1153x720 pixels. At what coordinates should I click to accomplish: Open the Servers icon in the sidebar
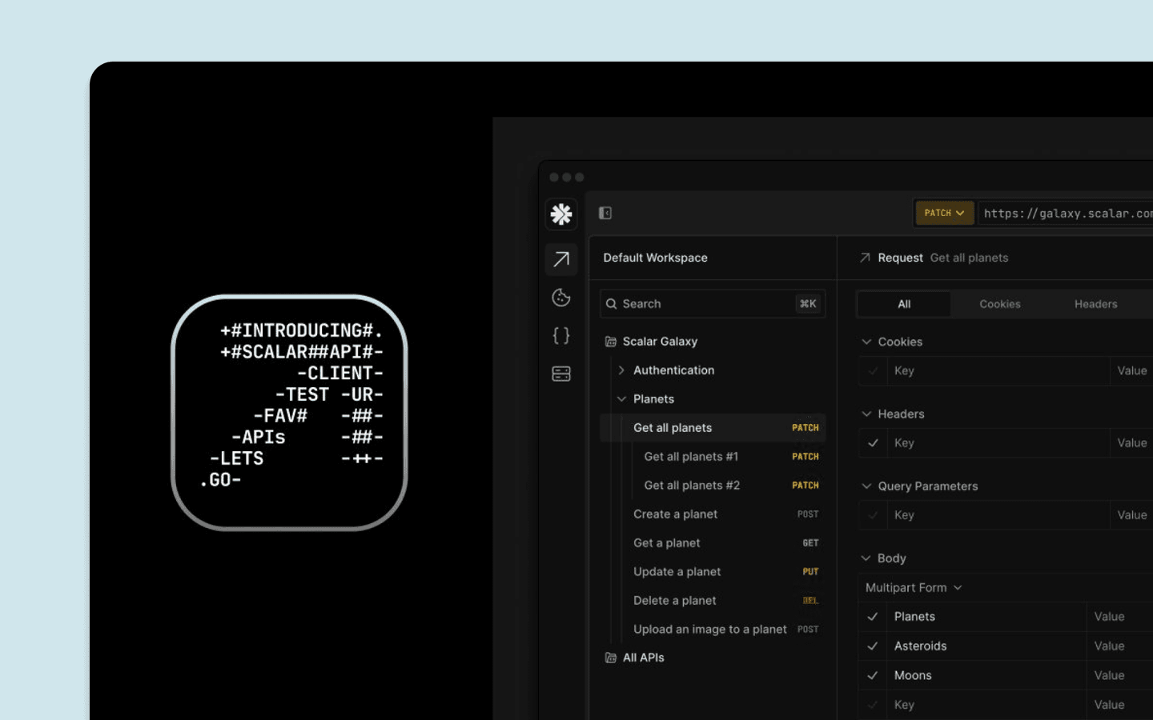[x=561, y=374]
